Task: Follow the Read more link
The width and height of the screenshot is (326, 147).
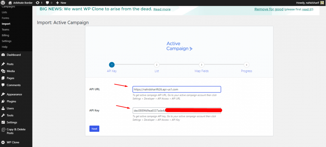Action: pyautogui.click(x=162, y=9)
